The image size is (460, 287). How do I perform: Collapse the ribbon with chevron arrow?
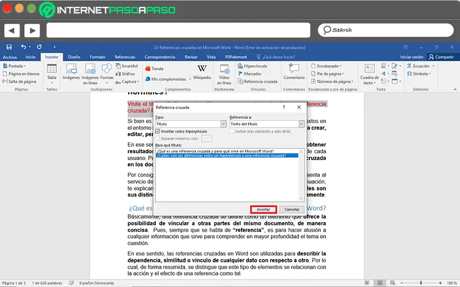pyautogui.click(x=455, y=90)
